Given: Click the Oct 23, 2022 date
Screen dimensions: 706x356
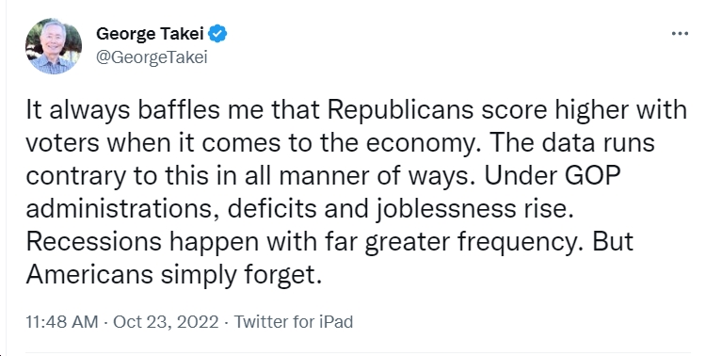Looking at the screenshot, I should click(x=166, y=322).
